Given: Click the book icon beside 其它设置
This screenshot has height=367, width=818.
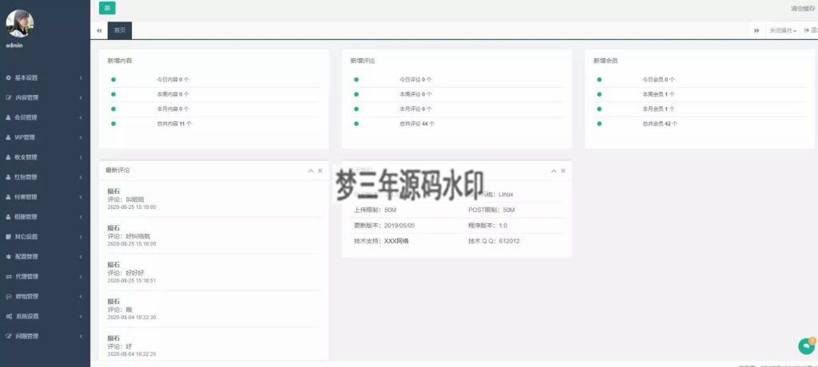Looking at the screenshot, I should tap(8, 237).
